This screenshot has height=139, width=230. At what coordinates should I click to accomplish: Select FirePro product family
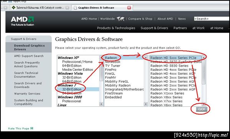click(x=111, y=70)
